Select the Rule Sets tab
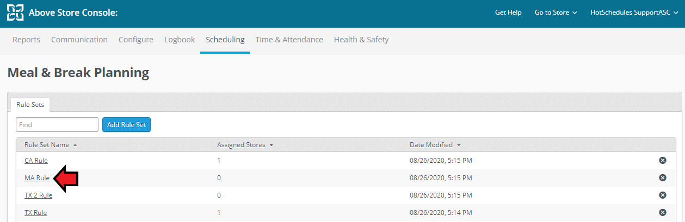This screenshot has height=222, width=685. [x=30, y=105]
